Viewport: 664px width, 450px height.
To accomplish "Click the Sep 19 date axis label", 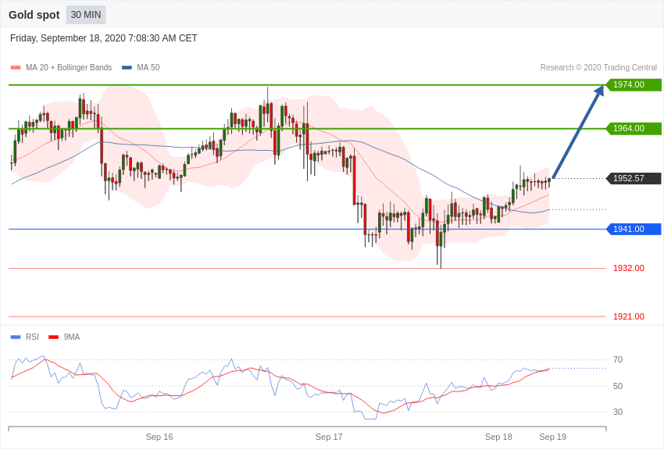I will click(x=552, y=437).
